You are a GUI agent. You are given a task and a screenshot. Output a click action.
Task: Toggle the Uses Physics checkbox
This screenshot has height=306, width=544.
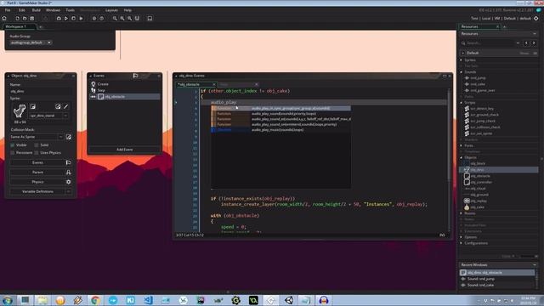[x=37, y=153]
